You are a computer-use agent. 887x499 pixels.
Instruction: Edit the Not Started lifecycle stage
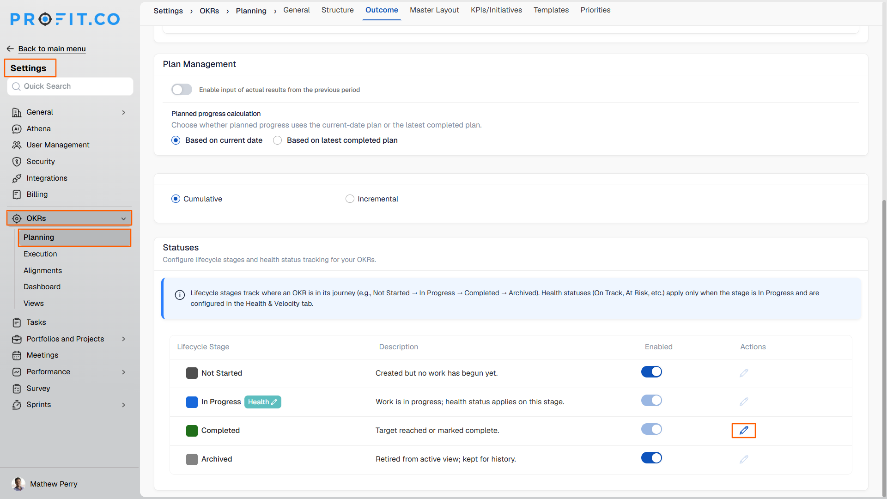[x=744, y=373]
